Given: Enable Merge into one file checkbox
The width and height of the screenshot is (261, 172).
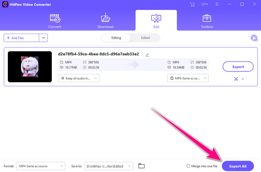Looking at the screenshot, I should 188,166.
